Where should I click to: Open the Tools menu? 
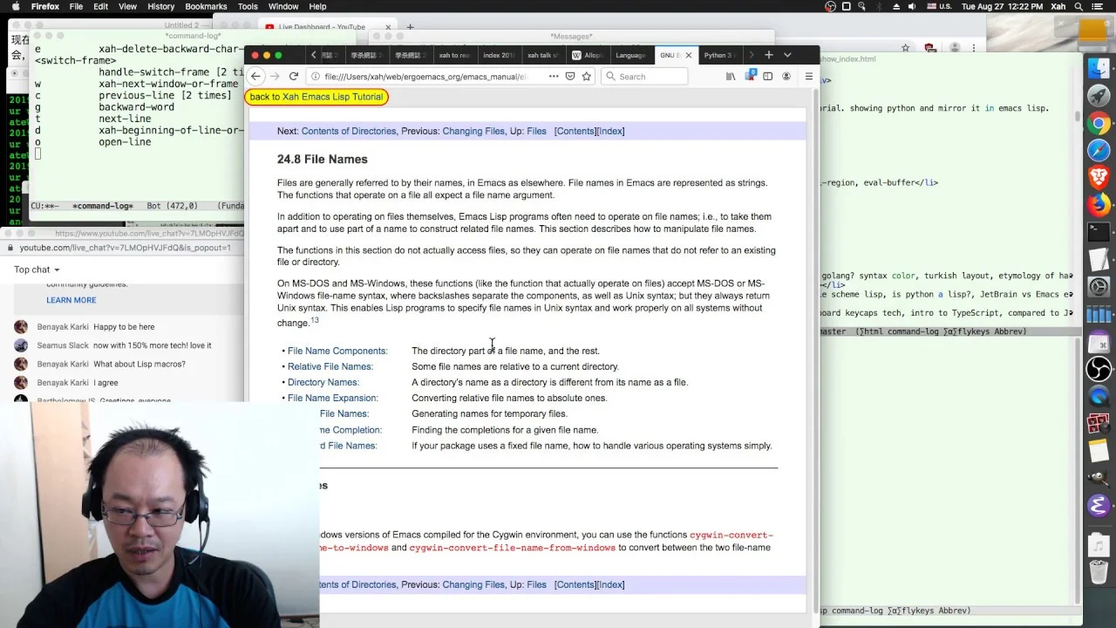click(248, 6)
